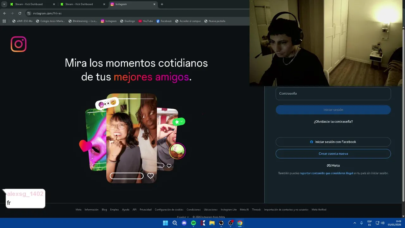405x228 pixels.
Task: Open the Blinklearning bookmark
Action: 83,21
